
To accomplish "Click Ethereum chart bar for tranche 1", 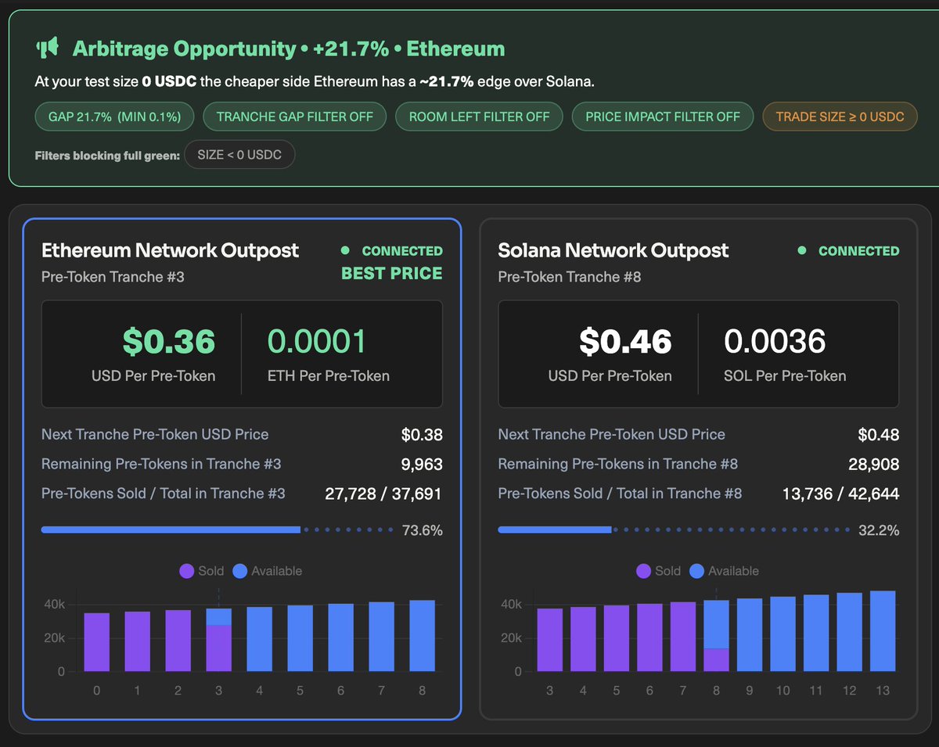I will tap(138, 641).
